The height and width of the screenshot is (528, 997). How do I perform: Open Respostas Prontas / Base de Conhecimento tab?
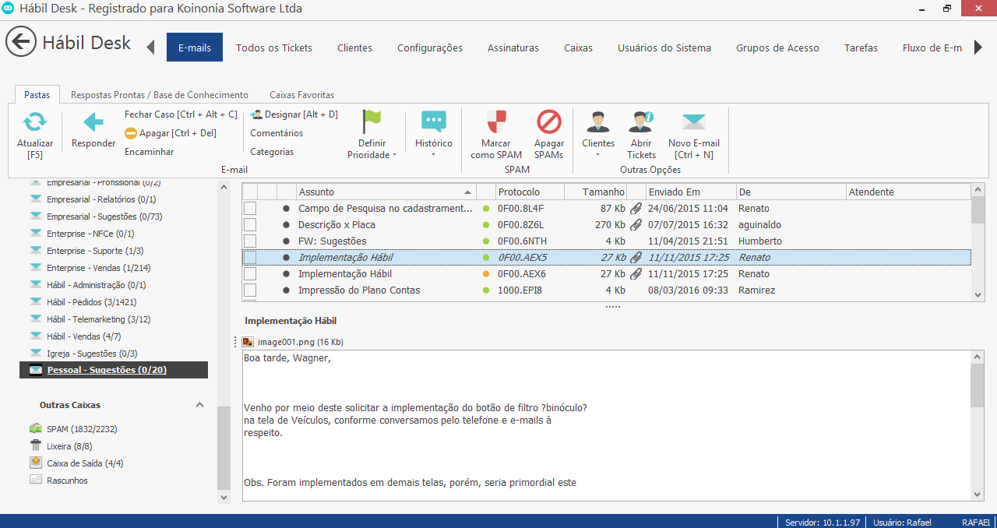(x=160, y=95)
